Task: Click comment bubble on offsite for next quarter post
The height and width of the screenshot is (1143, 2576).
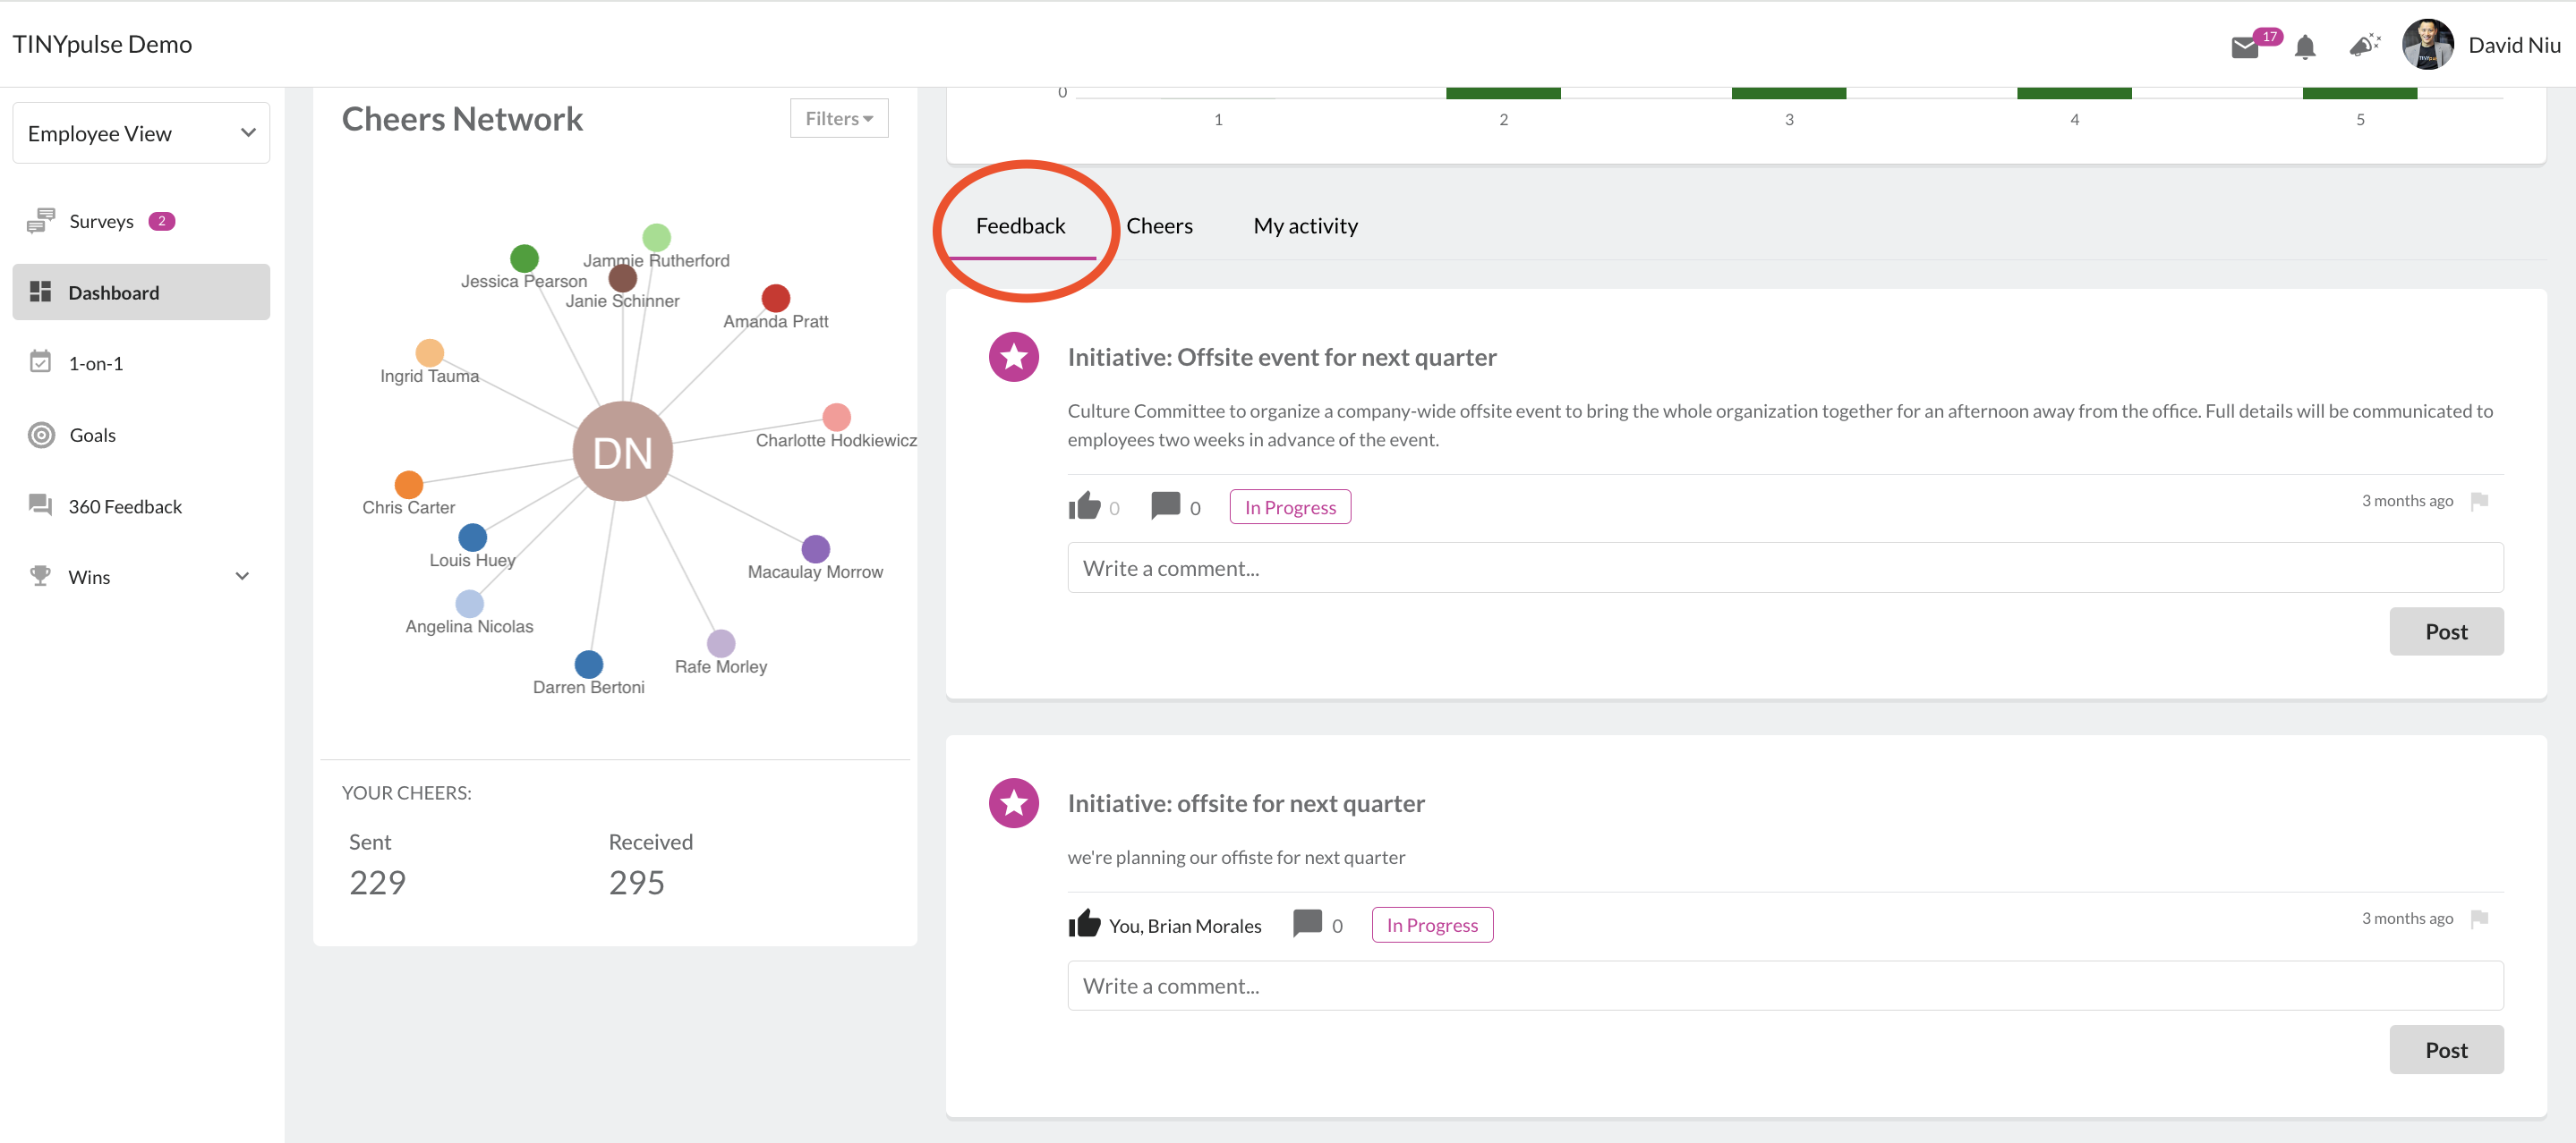Action: [1307, 924]
